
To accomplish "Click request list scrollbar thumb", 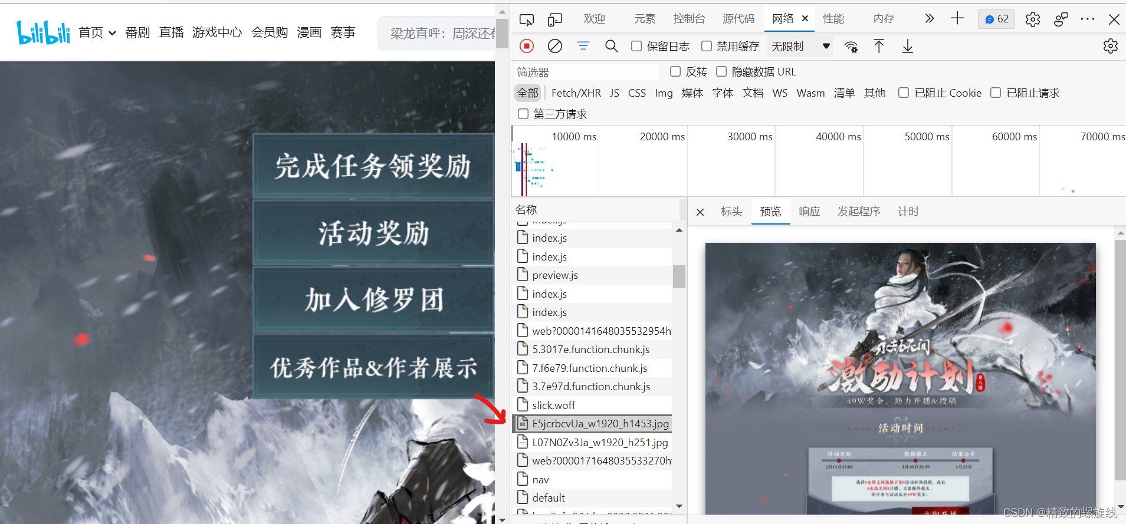I will (x=679, y=276).
